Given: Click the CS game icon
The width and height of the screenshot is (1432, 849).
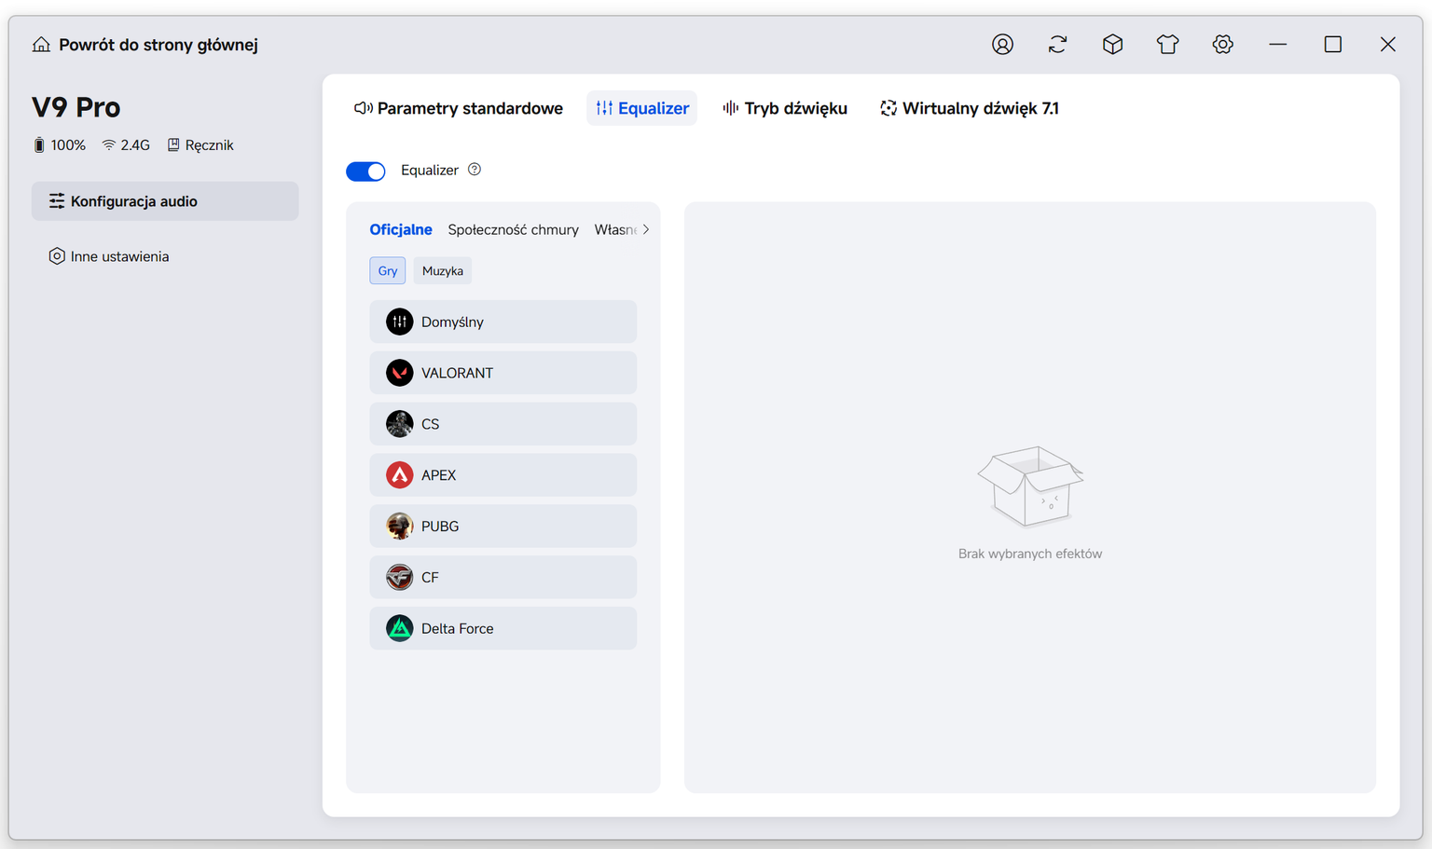Looking at the screenshot, I should coord(399,424).
